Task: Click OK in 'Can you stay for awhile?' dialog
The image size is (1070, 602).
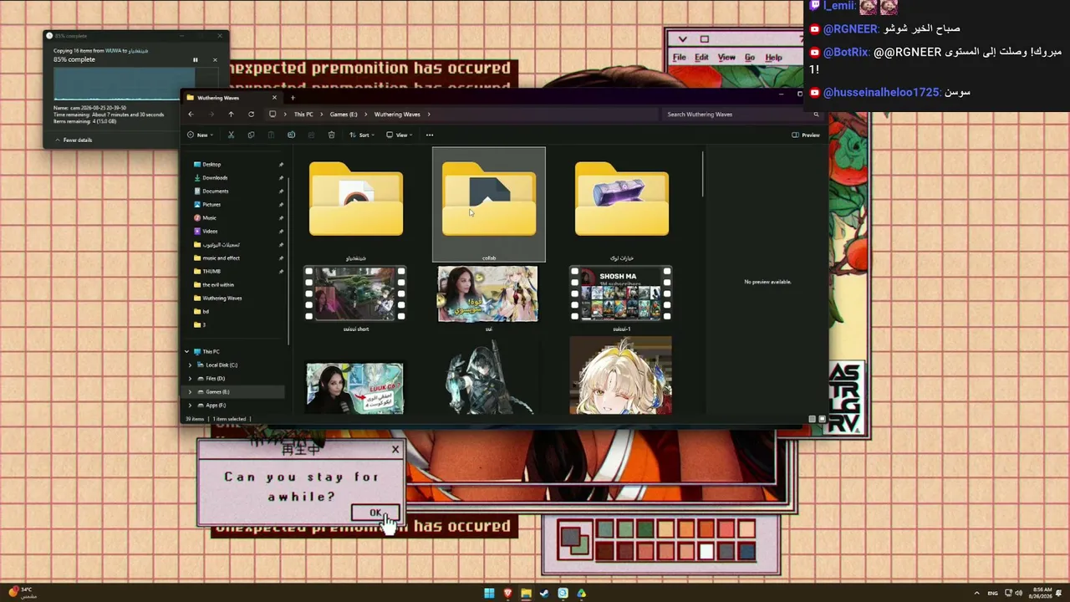Action: [375, 513]
